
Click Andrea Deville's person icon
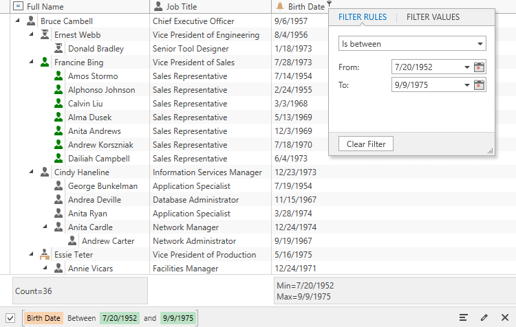58,199
